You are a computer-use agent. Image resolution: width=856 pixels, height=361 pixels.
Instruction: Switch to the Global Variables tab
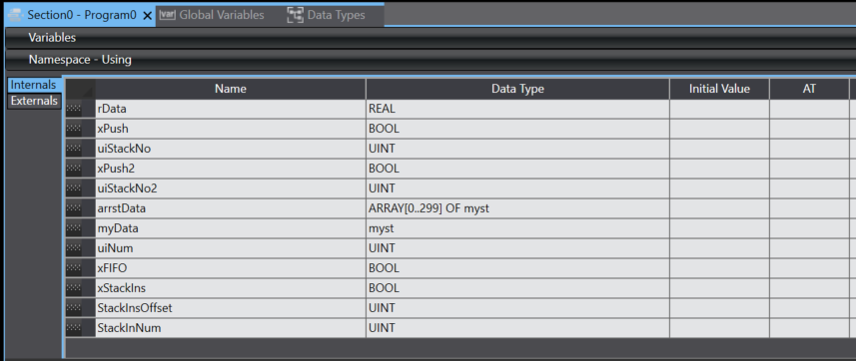click(x=212, y=15)
